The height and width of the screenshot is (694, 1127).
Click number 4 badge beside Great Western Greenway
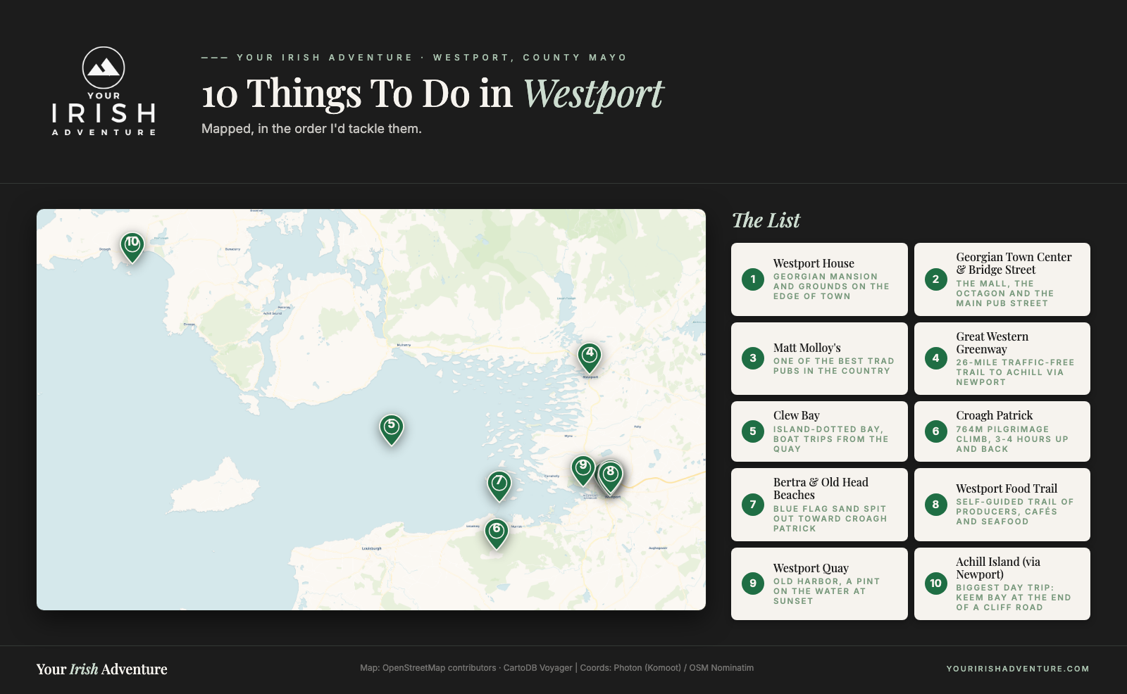[936, 358]
